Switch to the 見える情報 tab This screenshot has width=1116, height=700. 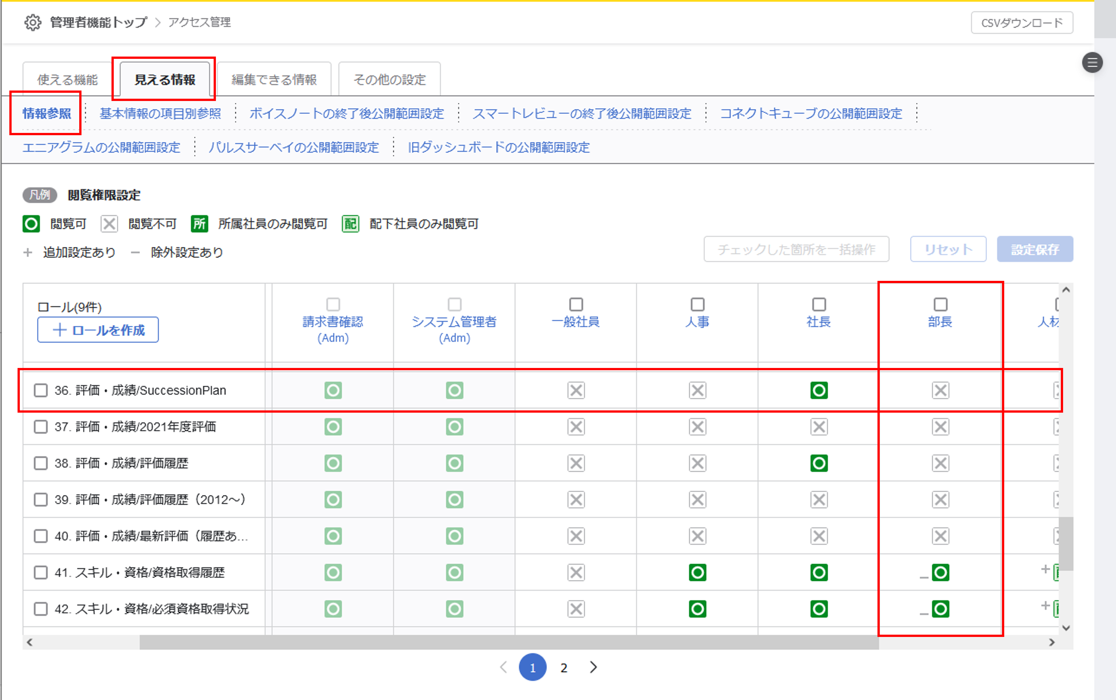tap(164, 80)
